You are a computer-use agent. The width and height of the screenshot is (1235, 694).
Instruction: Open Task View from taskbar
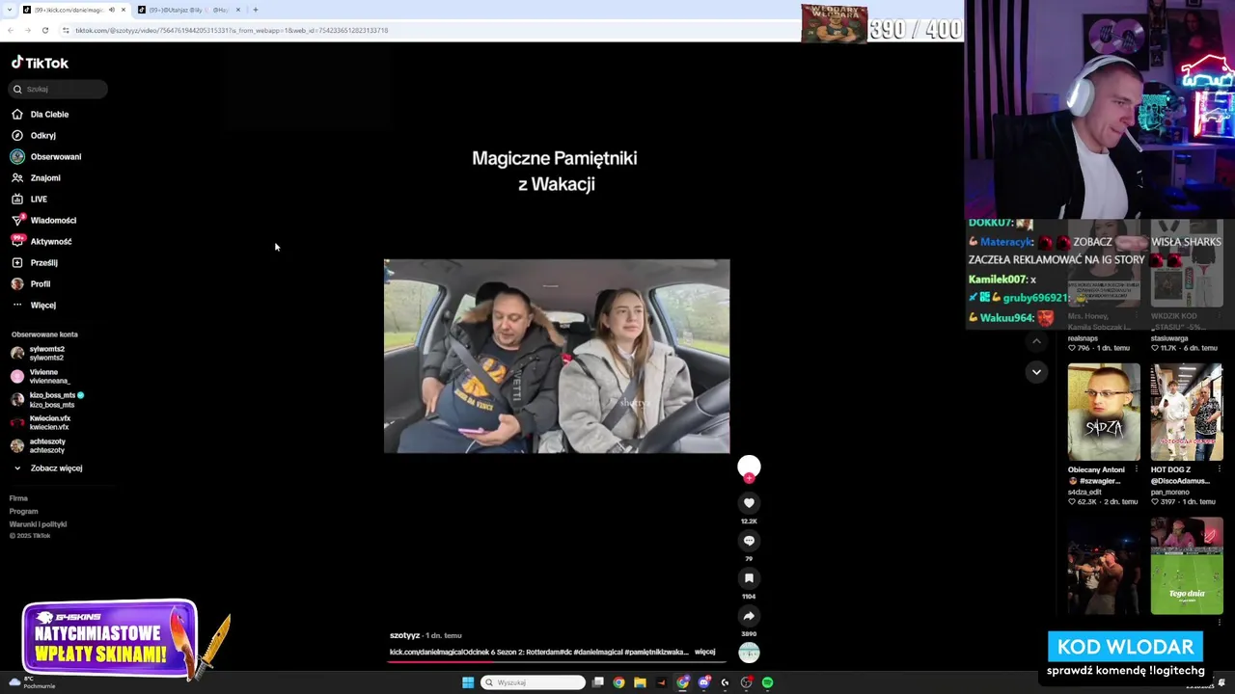pyautogui.click(x=598, y=682)
